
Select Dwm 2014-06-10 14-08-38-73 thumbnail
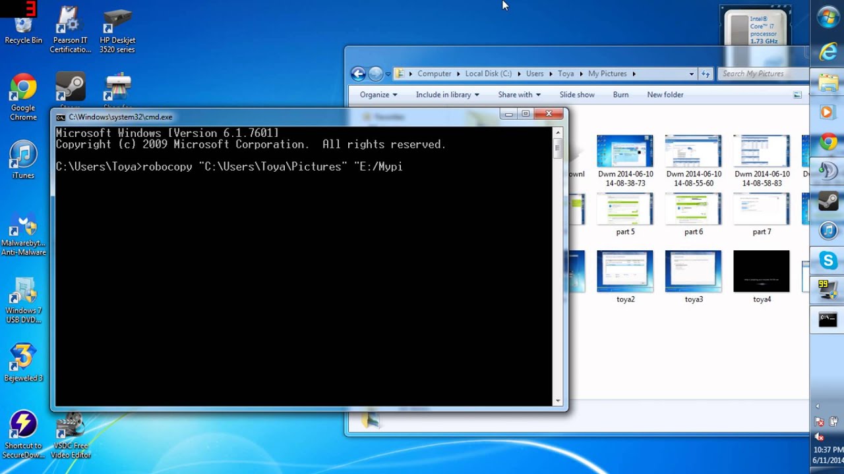click(x=625, y=161)
